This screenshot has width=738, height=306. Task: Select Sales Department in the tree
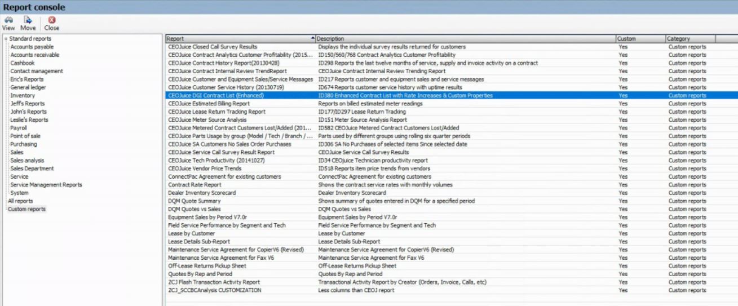point(32,168)
